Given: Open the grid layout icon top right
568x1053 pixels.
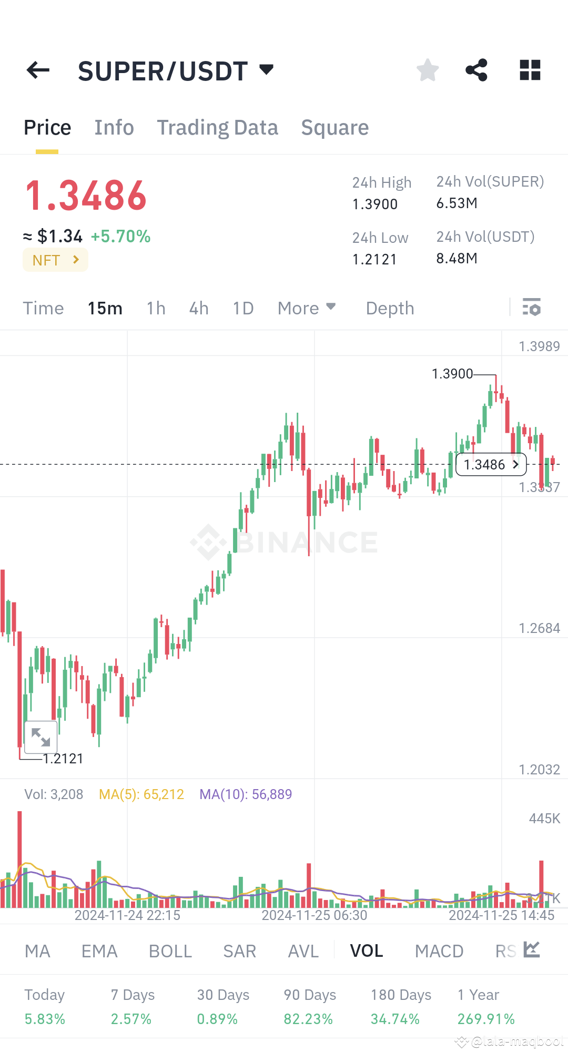Looking at the screenshot, I should click(x=530, y=70).
